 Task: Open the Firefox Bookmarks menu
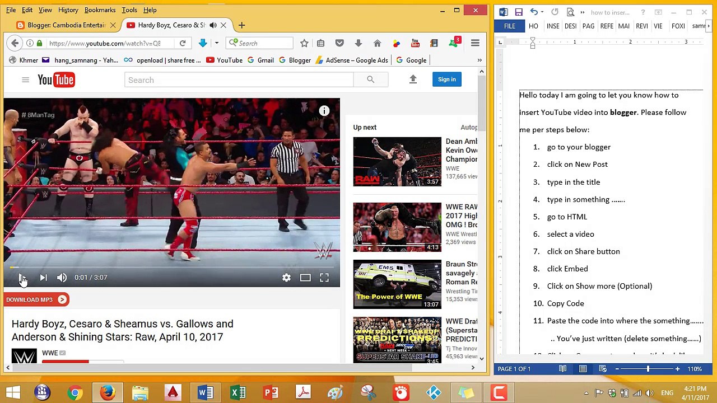click(100, 10)
